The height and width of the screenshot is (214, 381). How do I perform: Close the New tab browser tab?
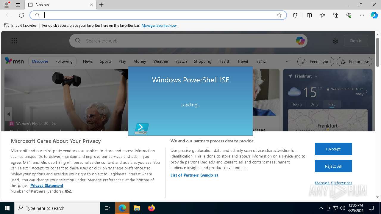tap(91, 5)
